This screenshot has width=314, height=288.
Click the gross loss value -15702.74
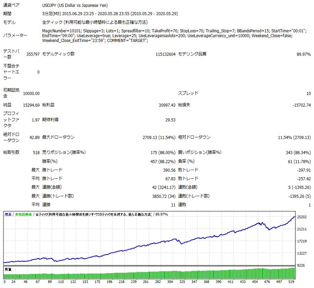(302, 105)
